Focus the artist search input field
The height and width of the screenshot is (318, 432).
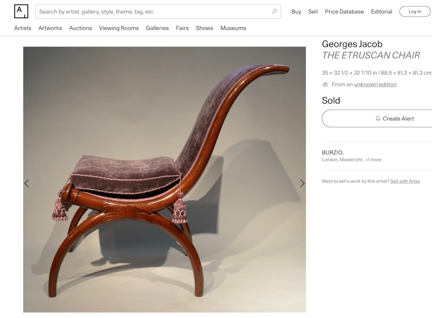click(x=158, y=12)
